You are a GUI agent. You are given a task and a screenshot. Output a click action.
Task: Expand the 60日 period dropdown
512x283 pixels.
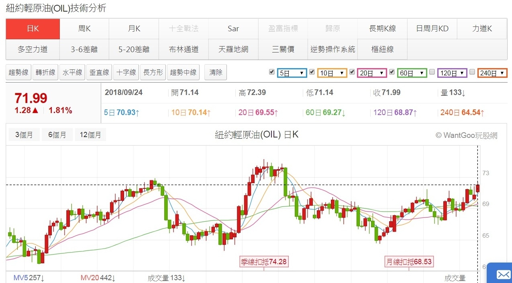(x=412, y=73)
